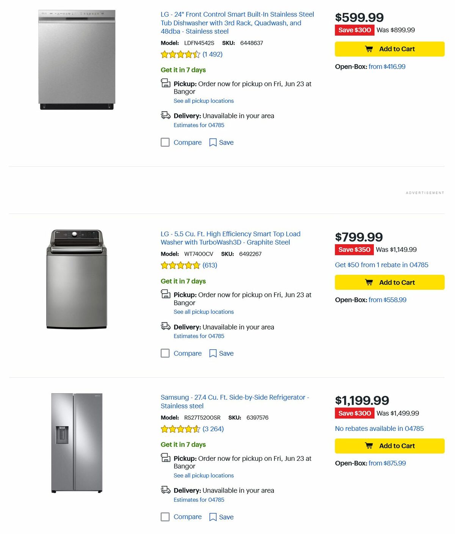455x534 pixels.
Task: Click the Save bookmark icon under the Samsung refrigerator
Action: (x=213, y=517)
